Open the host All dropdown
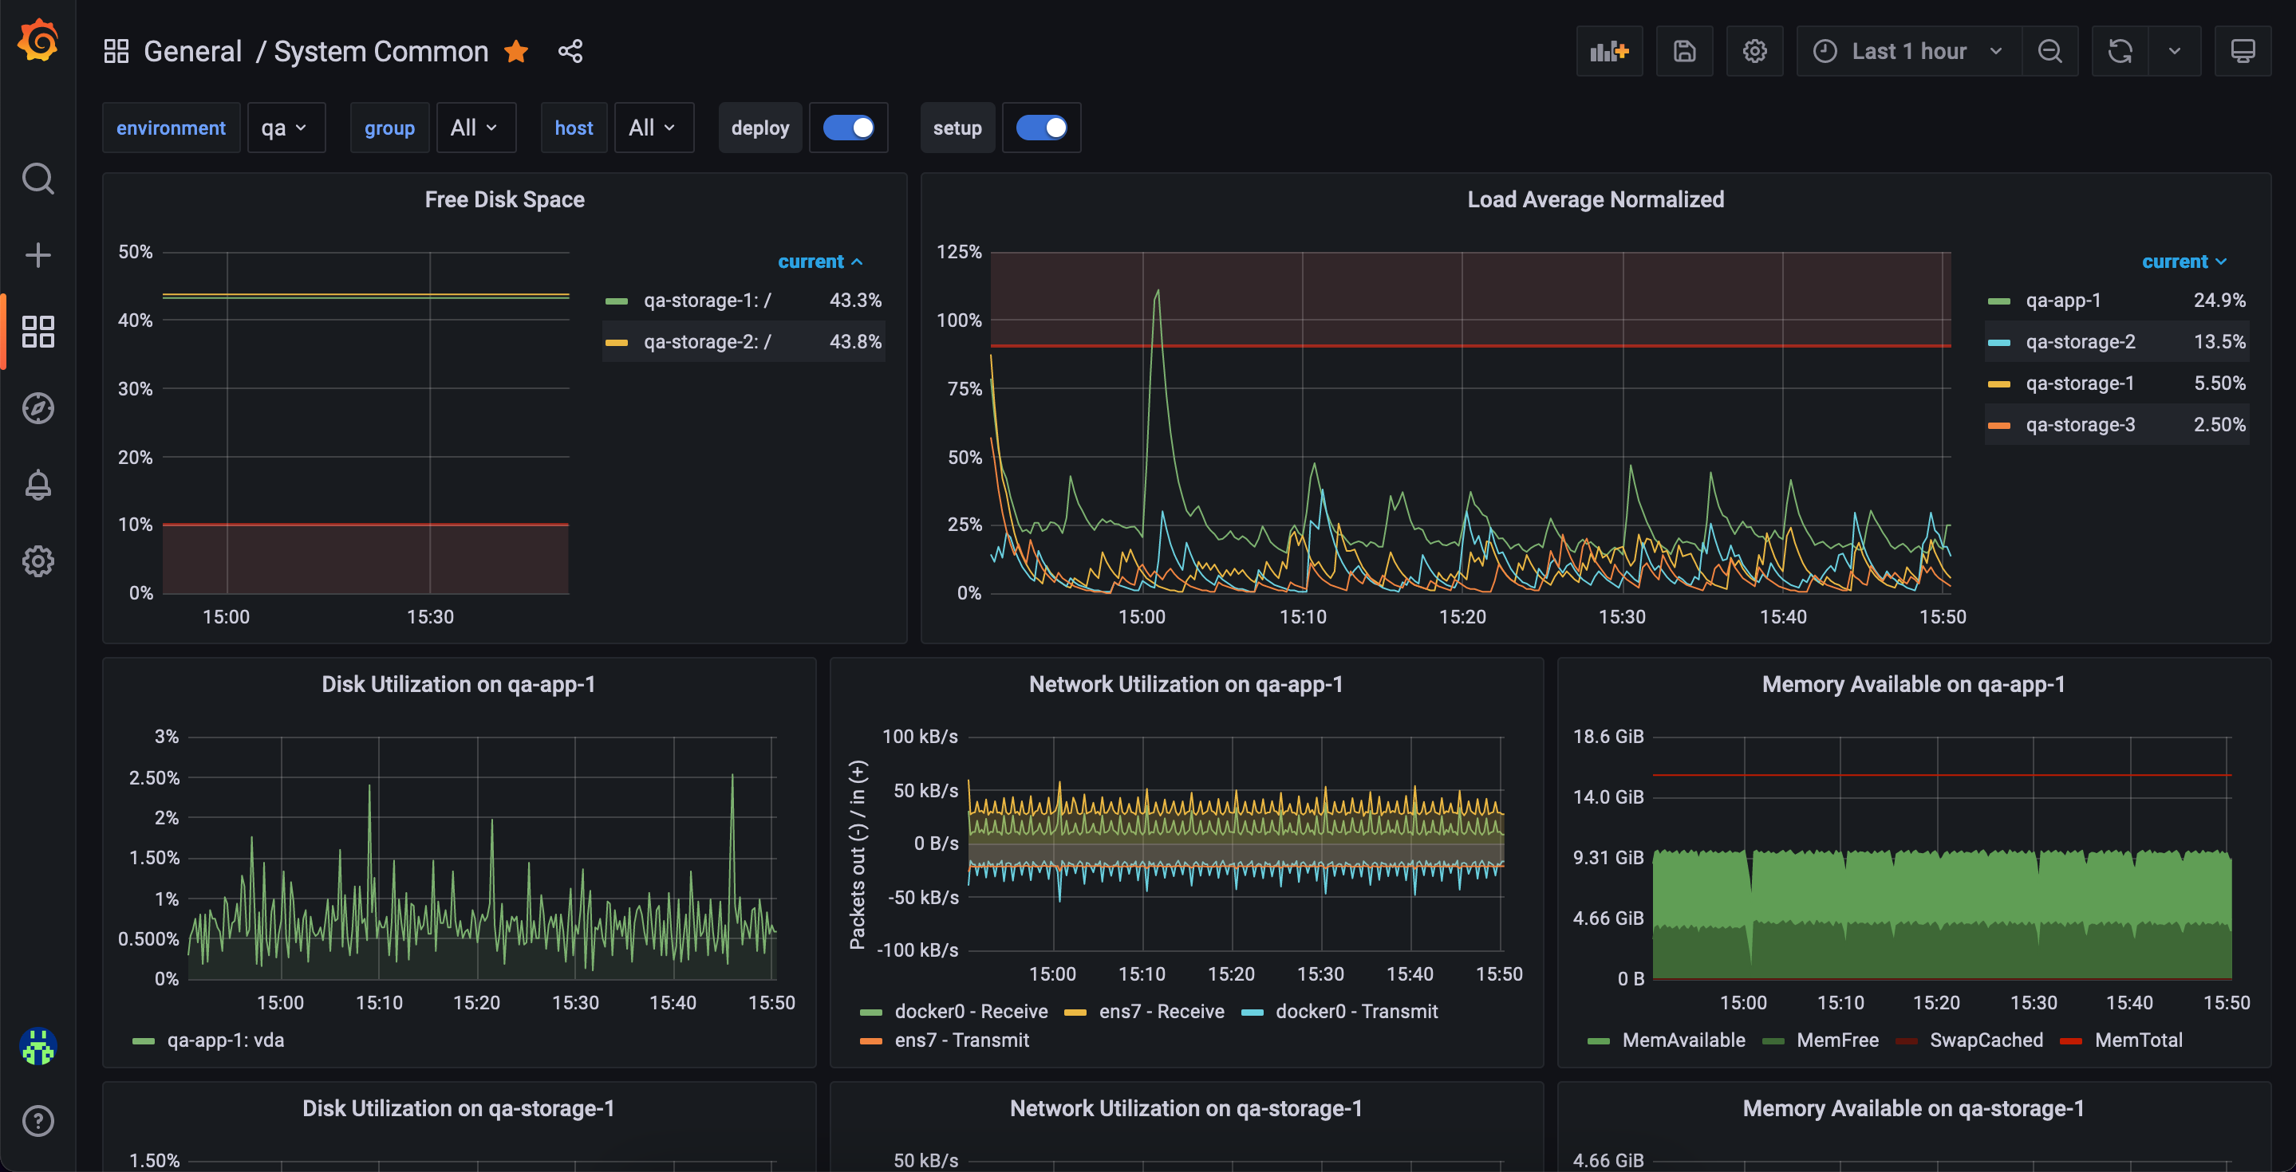The height and width of the screenshot is (1172, 2296). click(653, 128)
